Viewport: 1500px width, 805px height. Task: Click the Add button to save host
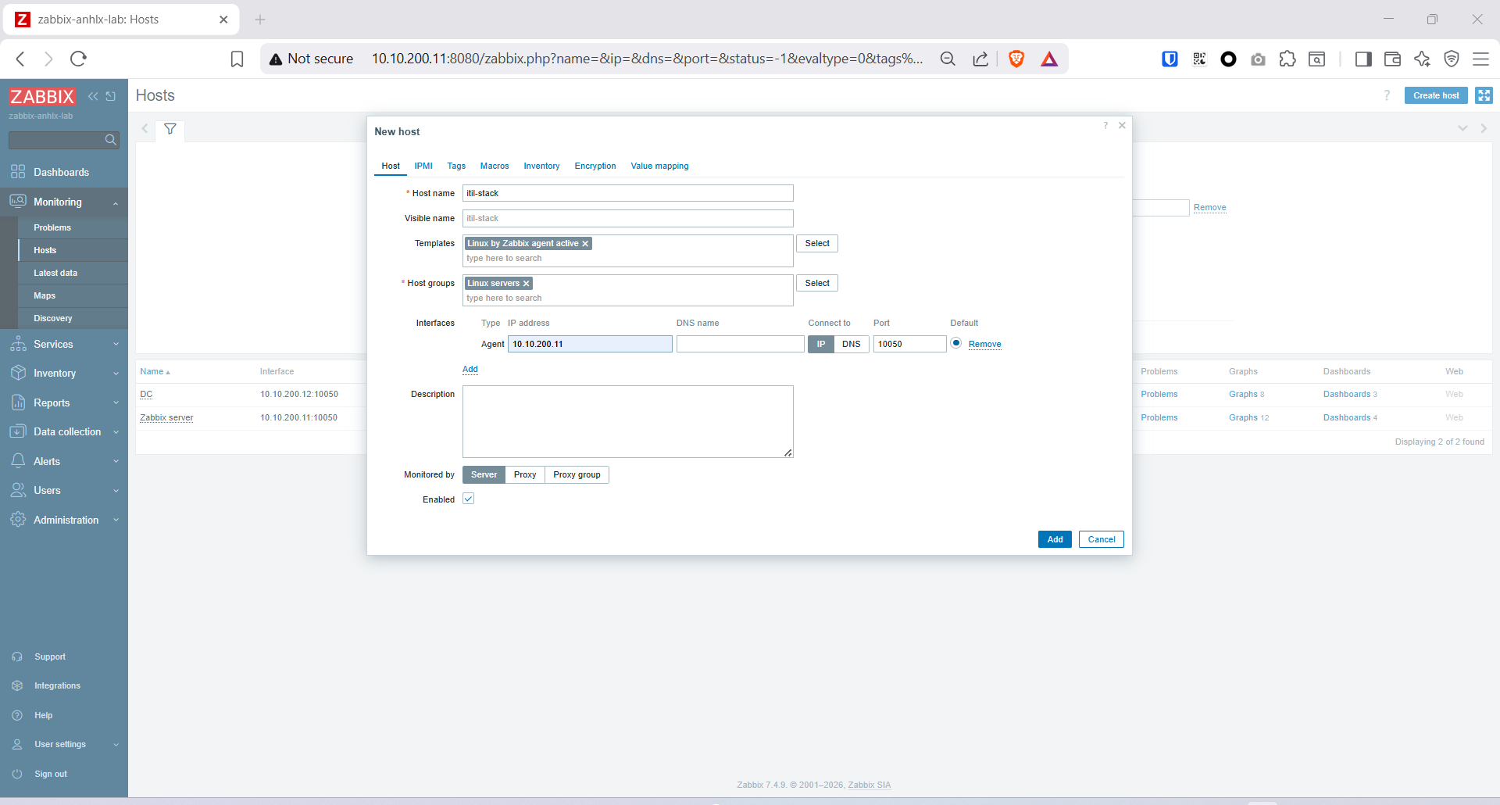pos(1054,539)
